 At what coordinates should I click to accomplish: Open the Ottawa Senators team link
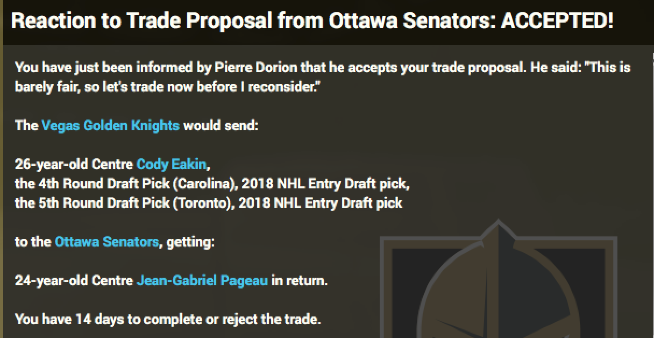(x=106, y=242)
